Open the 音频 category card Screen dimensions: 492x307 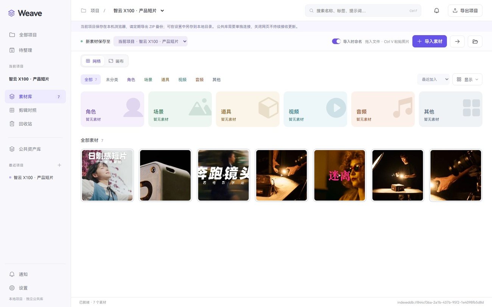[x=383, y=109]
